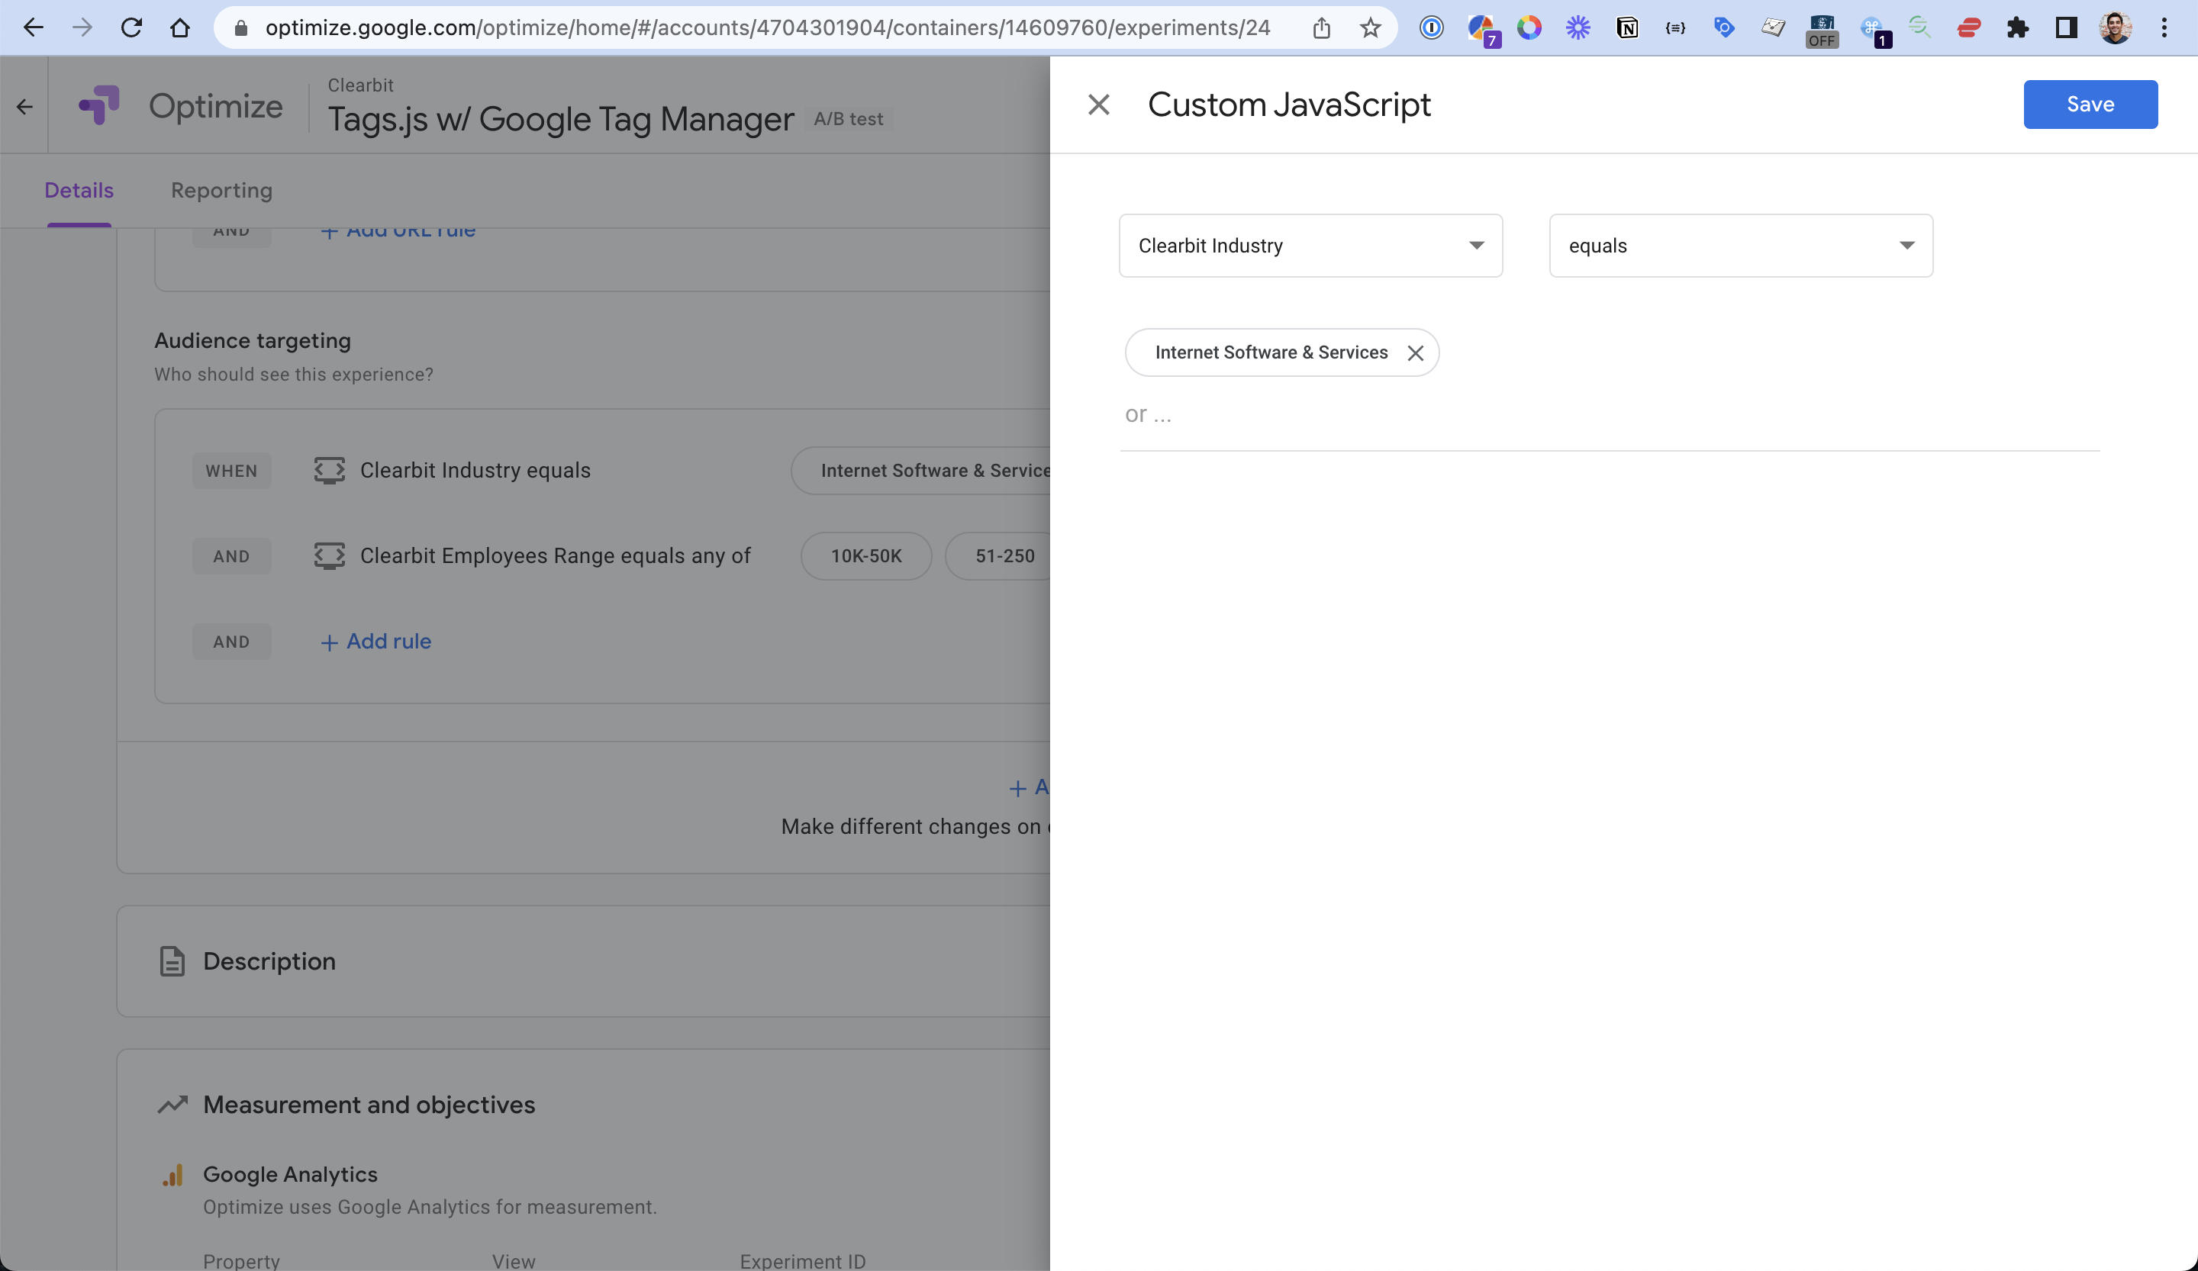This screenshot has width=2198, height=1271.
Task: Open the Clearbit Industry variable dropdown
Action: pos(1310,246)
